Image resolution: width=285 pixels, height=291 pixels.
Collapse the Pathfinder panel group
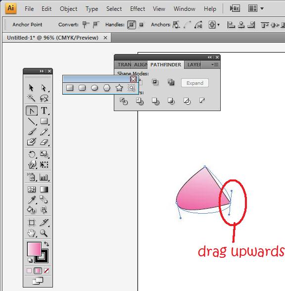tap(209, 57)
